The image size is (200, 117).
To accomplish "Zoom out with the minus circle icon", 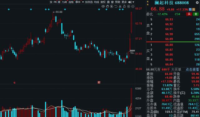I will click(133, 6).
